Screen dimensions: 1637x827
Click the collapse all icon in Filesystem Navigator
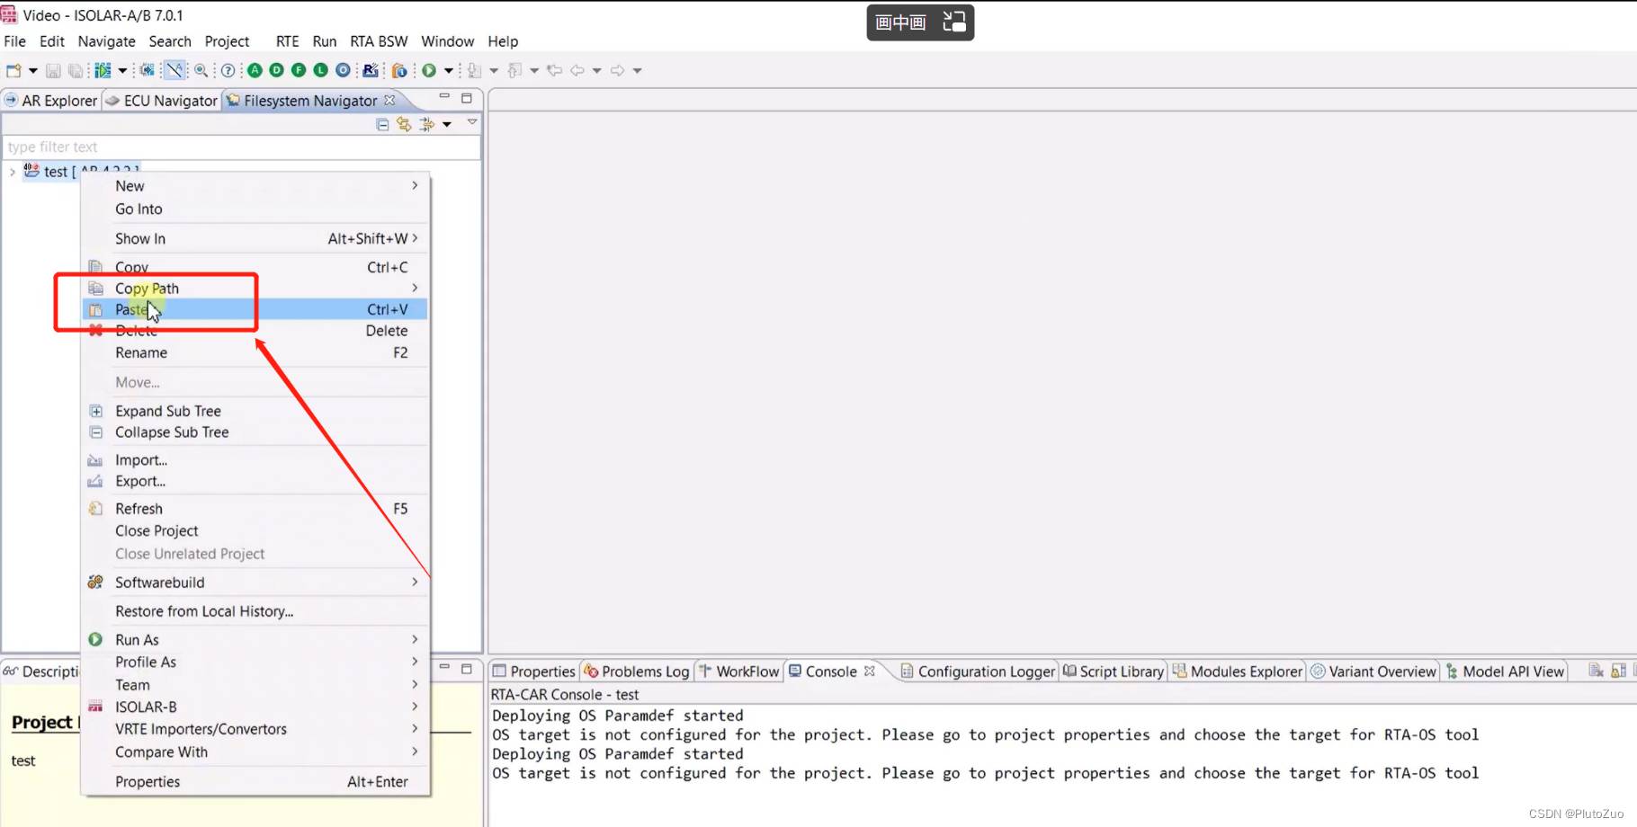382,124
